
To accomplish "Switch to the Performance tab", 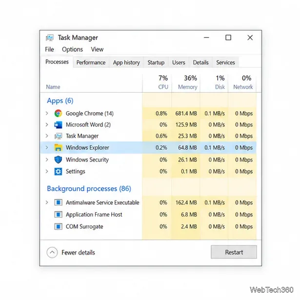I will tap(91, 62).
